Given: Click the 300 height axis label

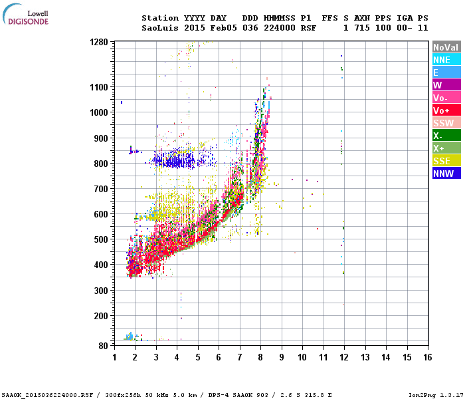Looking at the screenshot, I should (101, 291).
